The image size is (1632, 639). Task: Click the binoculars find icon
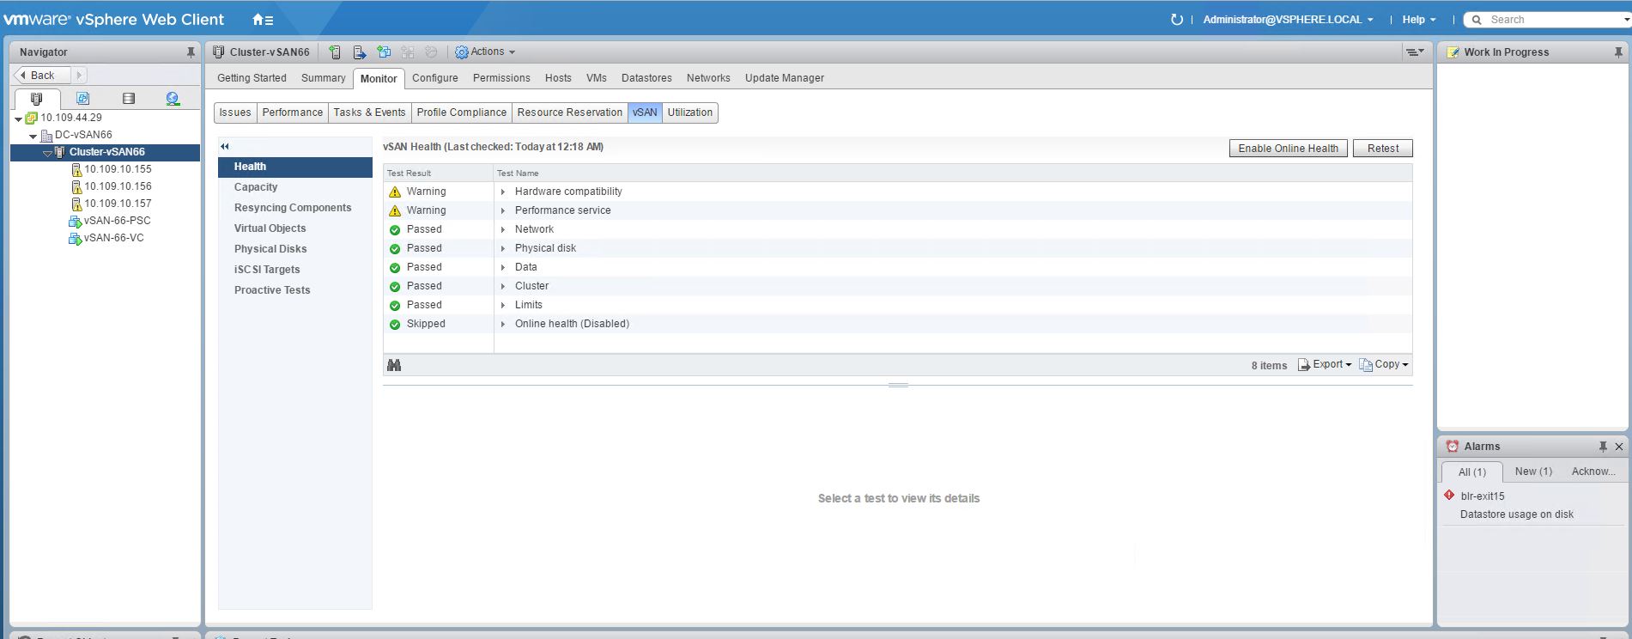(394, 365)
